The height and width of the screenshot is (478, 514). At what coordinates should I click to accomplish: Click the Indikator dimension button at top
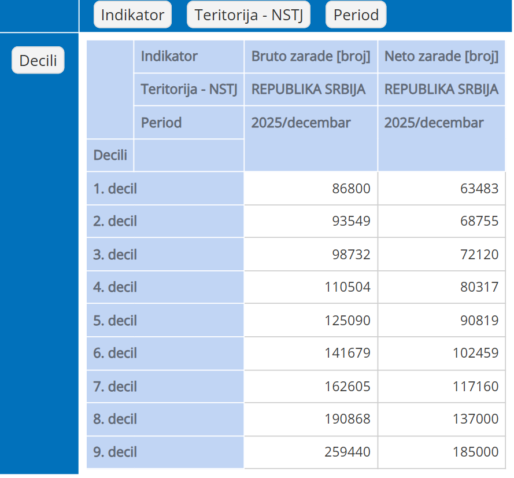[132, 15]
